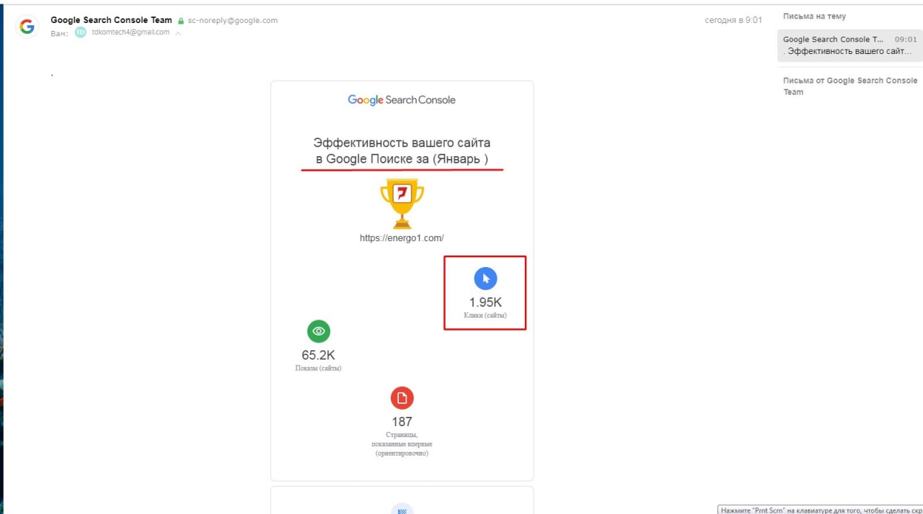Screen dimensions: 923x514
Task: Click the Эффективность вашего сайта heading
Action: pyautogui.click(x=402, y=150)
